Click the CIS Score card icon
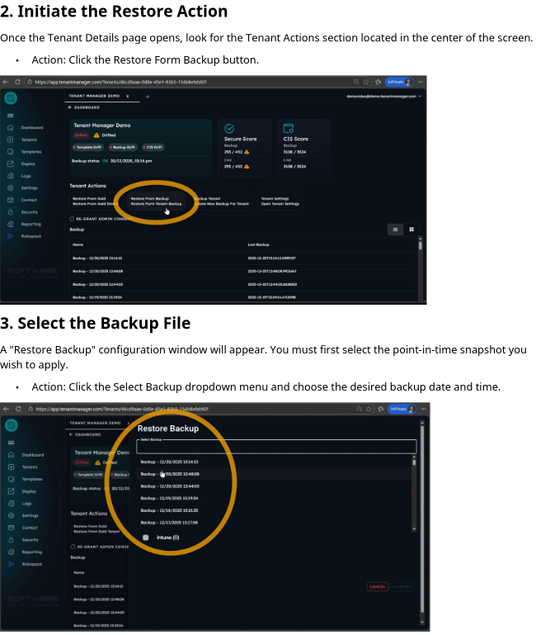Screen dimensions: 536x635 point(289,129)
